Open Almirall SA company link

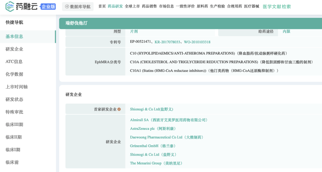click(169, 120)
